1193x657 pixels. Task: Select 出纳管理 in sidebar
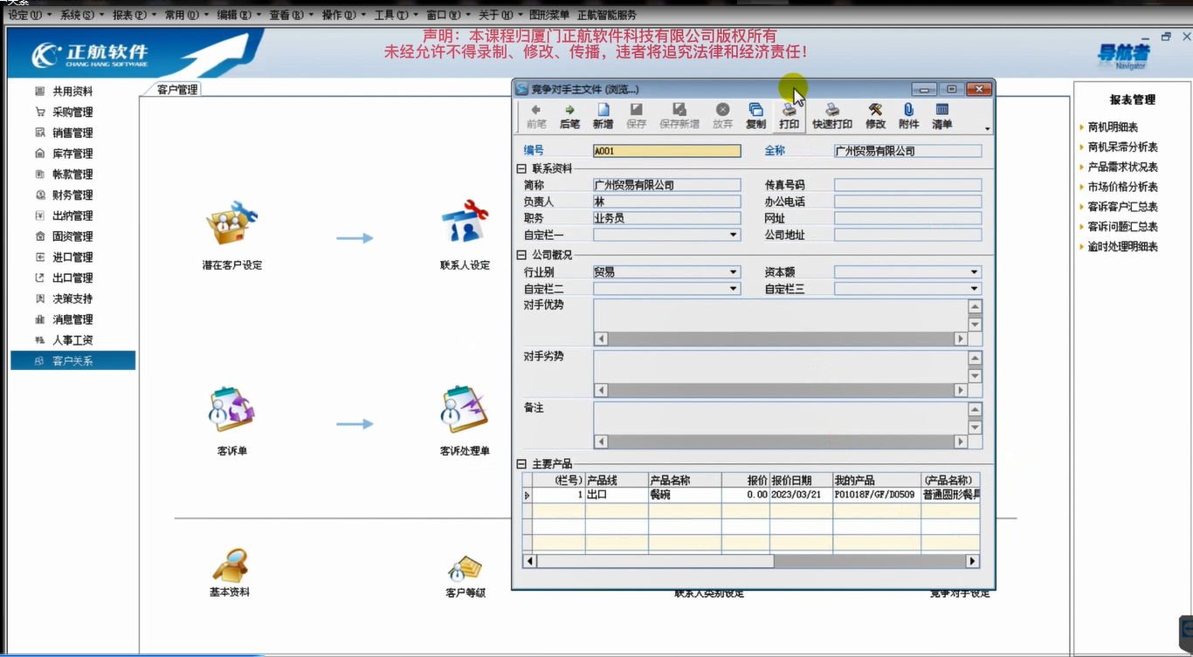(x=73, y=216)
